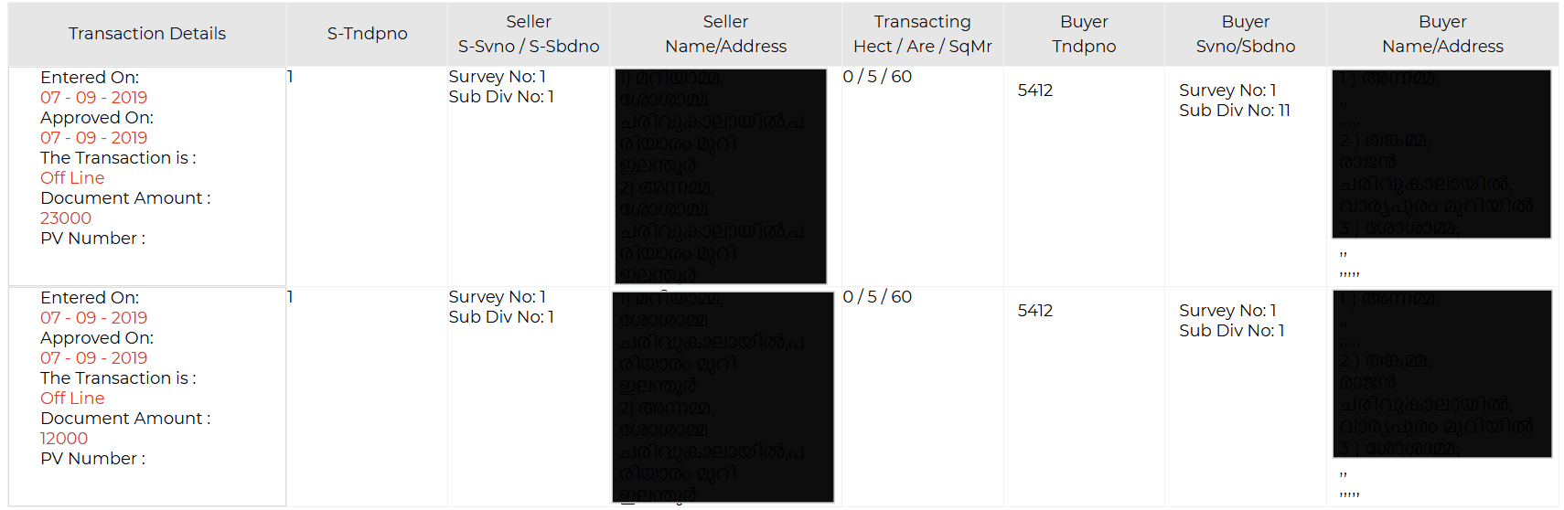
Task: Click the Seller Name/Address column header
Action: pyautogui.click(x=725, y=34)
